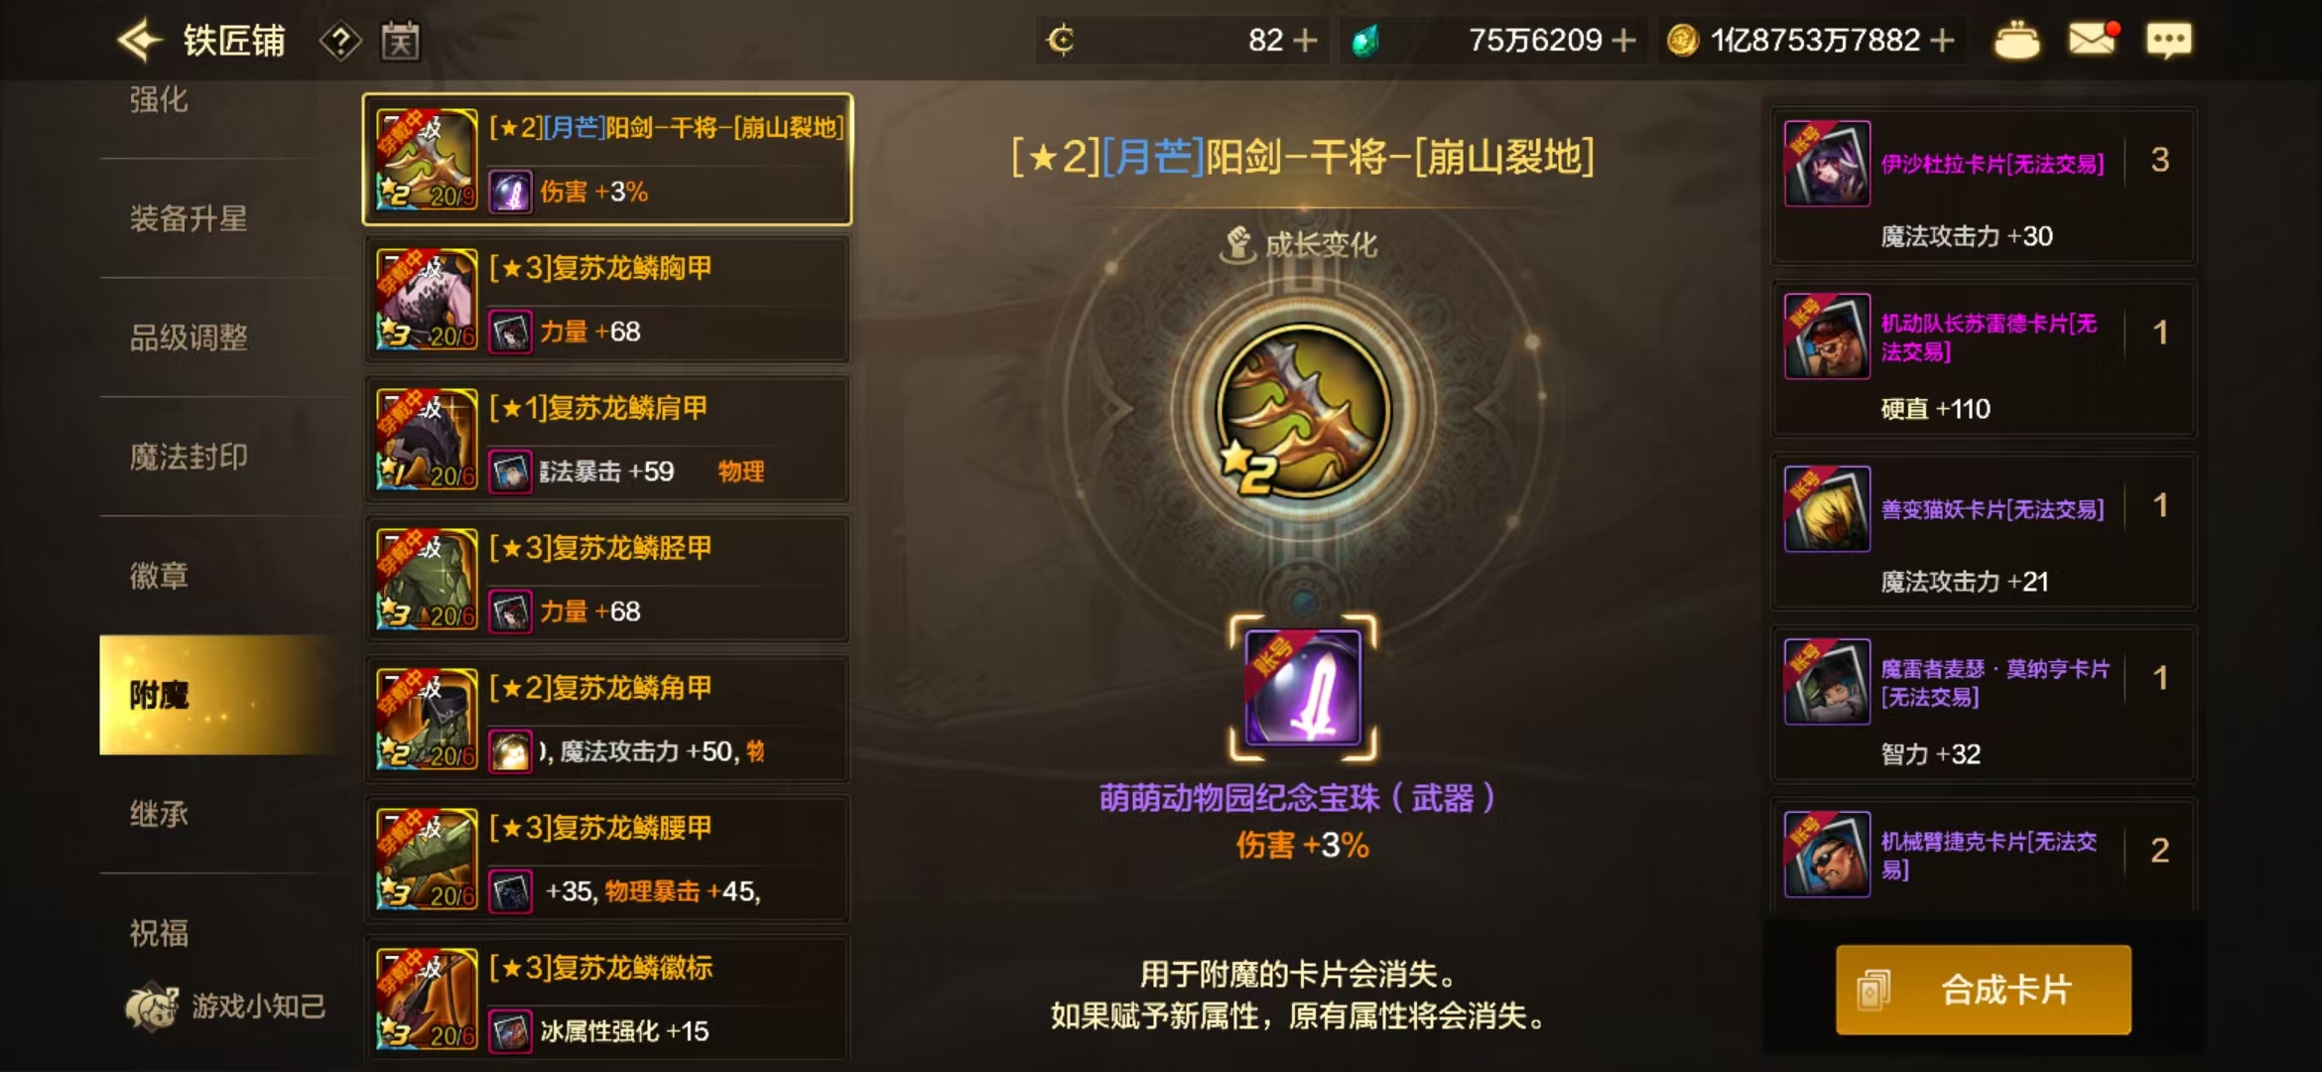The height and width of the screenshot is (1072, 2322).
Task: Click the plus next to 82 currency
Action: (x=1306, y=41)
